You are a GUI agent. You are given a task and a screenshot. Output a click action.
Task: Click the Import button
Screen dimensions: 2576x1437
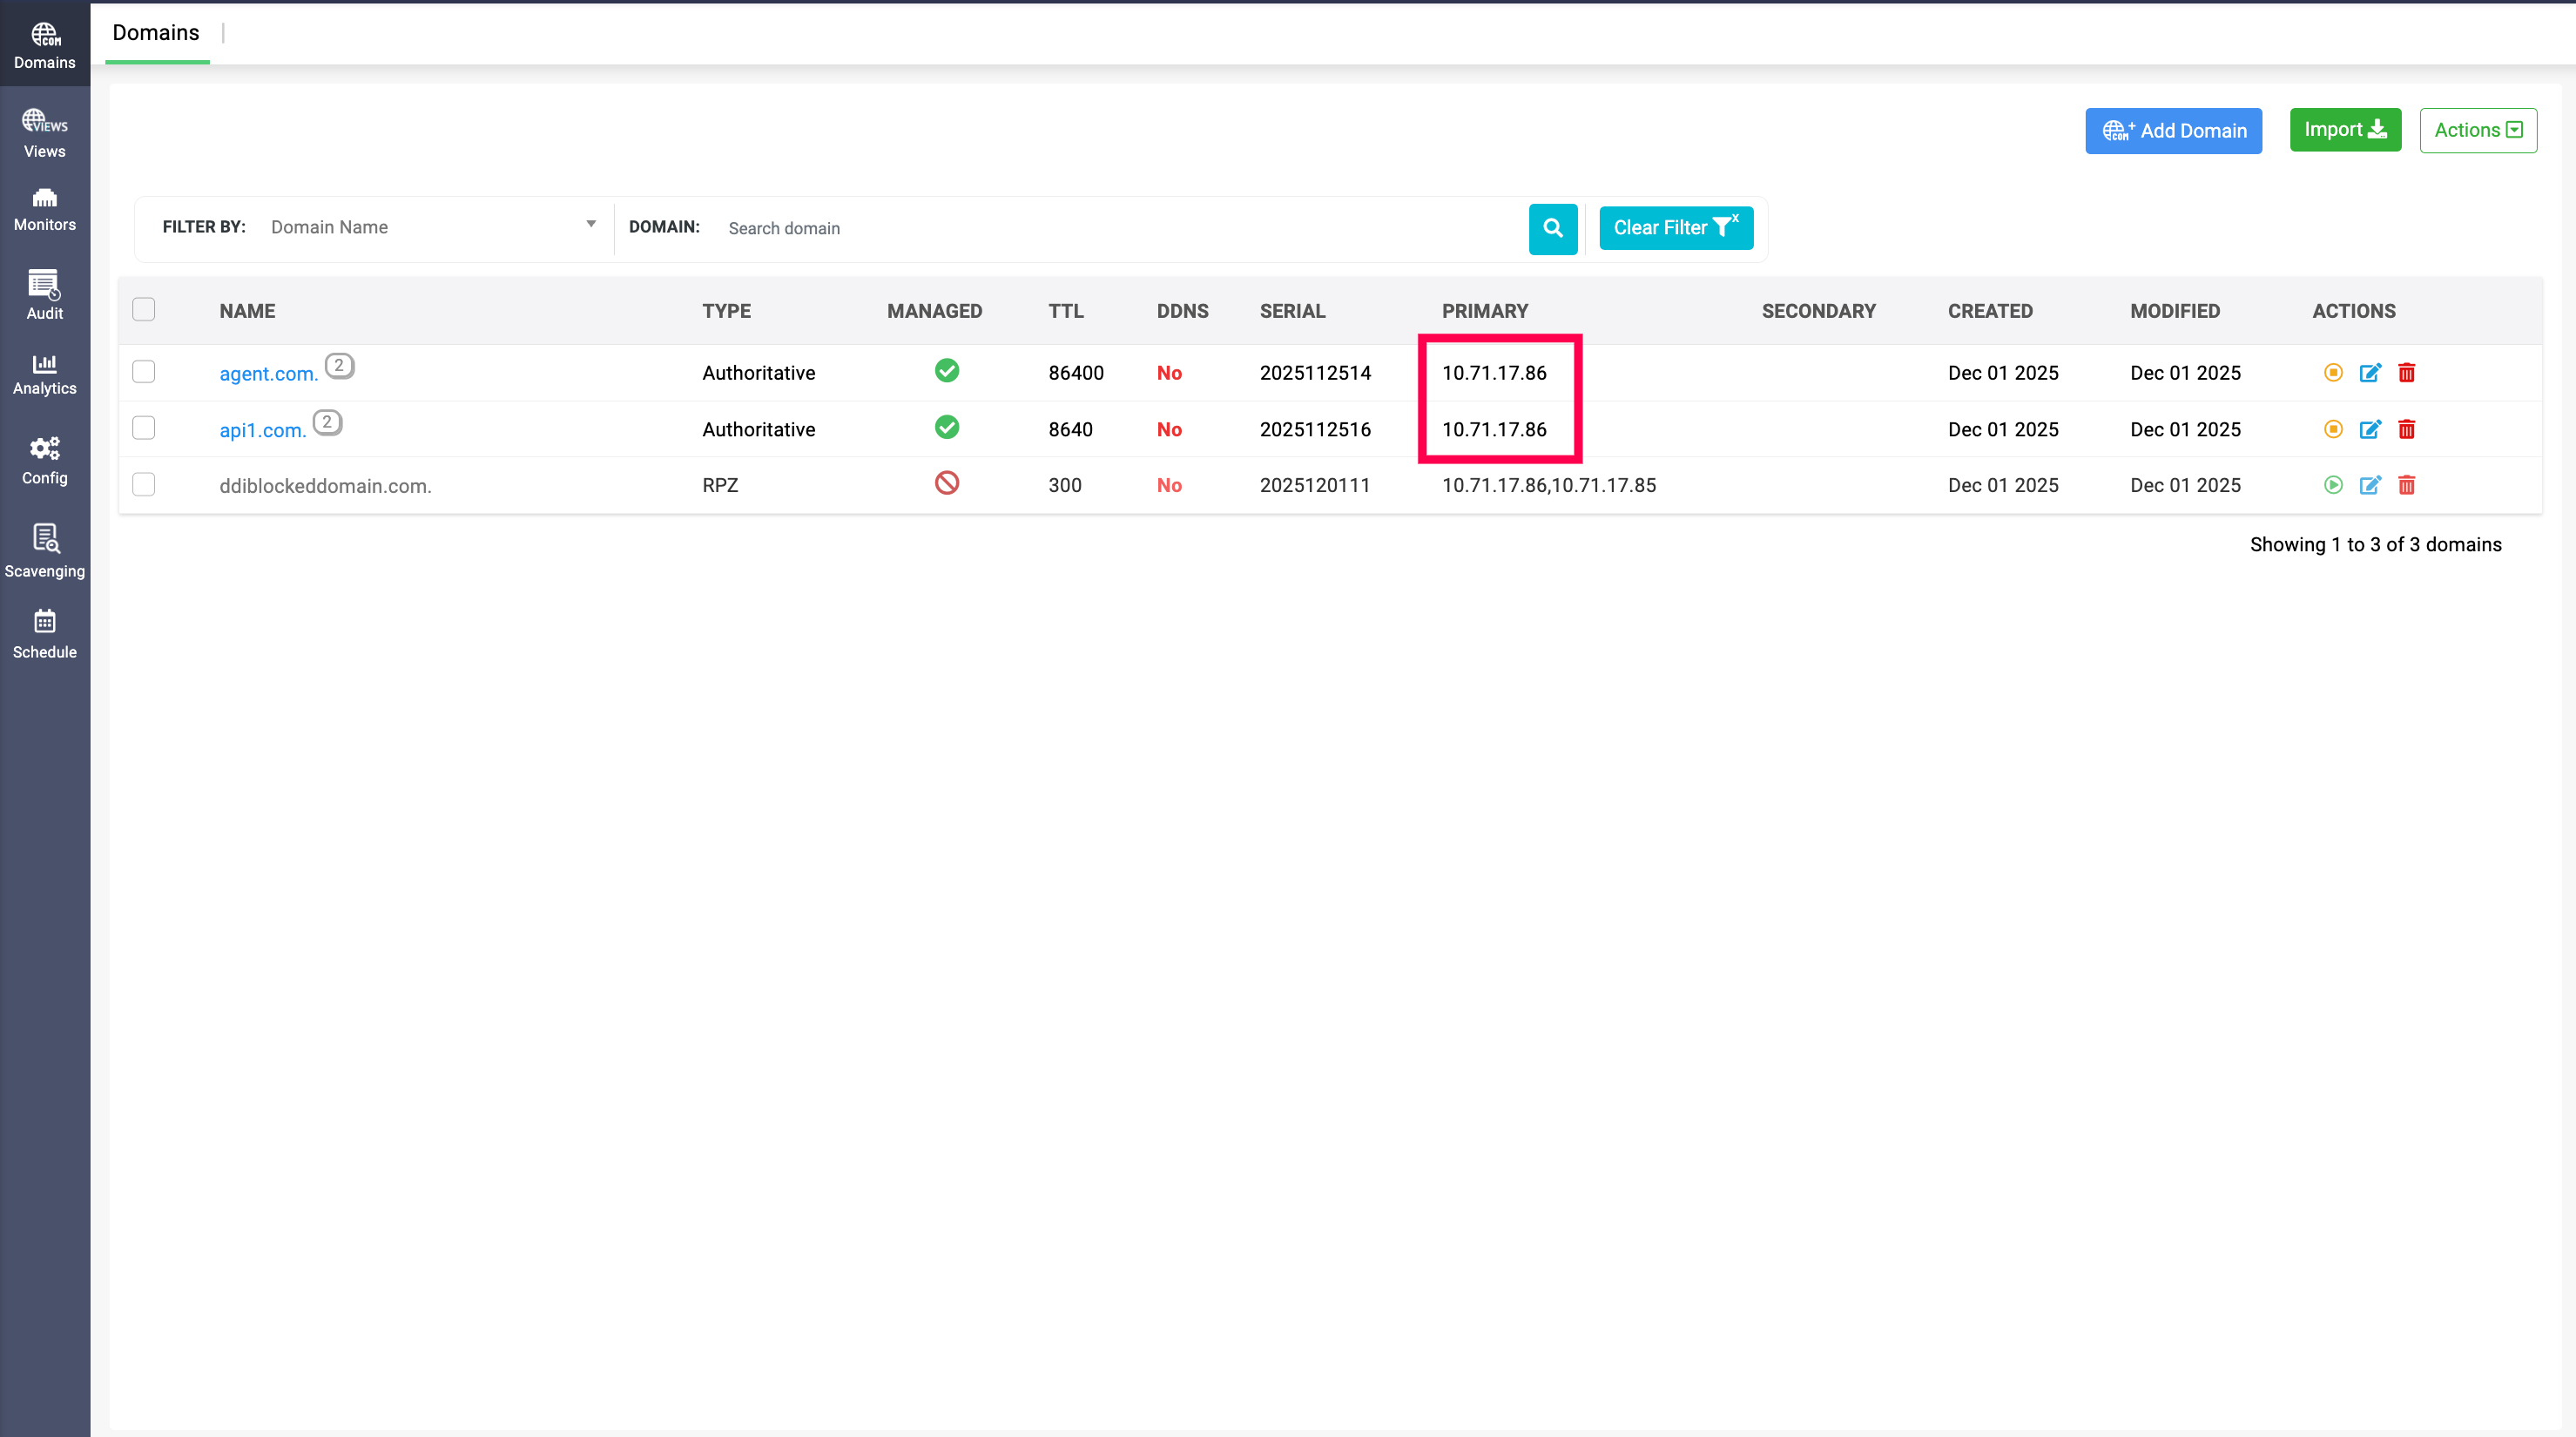tap(2344, 130)
